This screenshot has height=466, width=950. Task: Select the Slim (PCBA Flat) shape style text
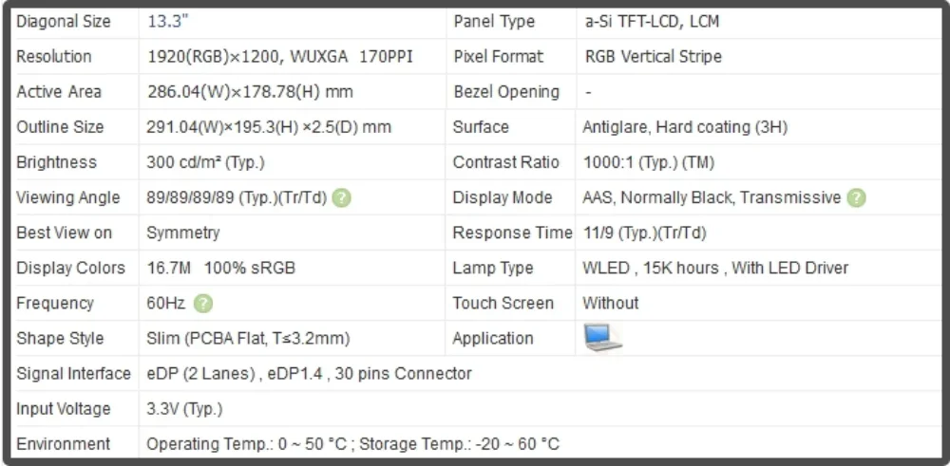(248, 339)
